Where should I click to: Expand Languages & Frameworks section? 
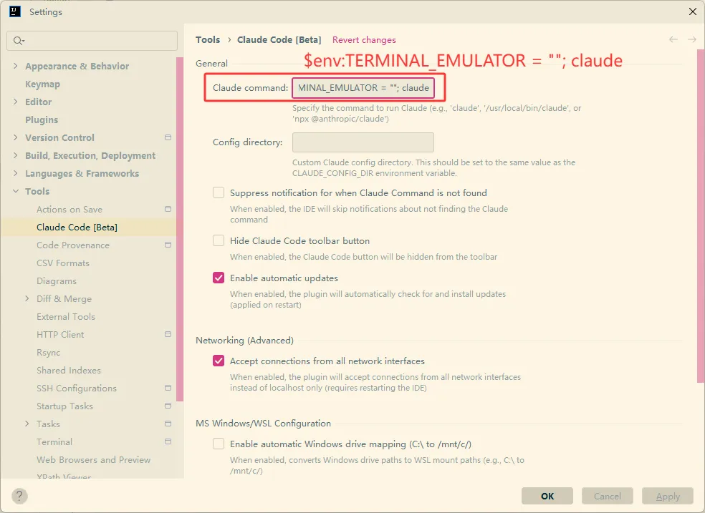tap(16, 173)
